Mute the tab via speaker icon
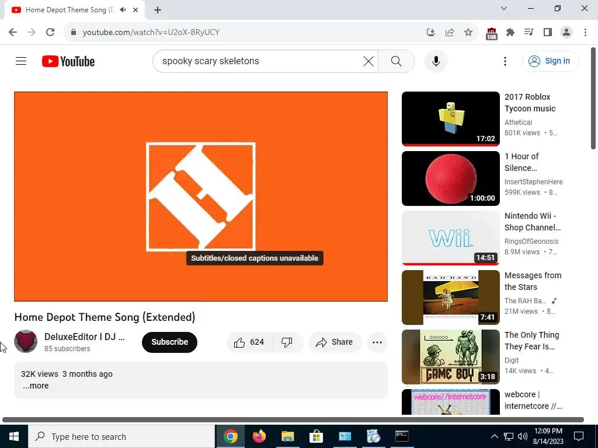Screen dimensions: 598x448 [x=123, y=10]
